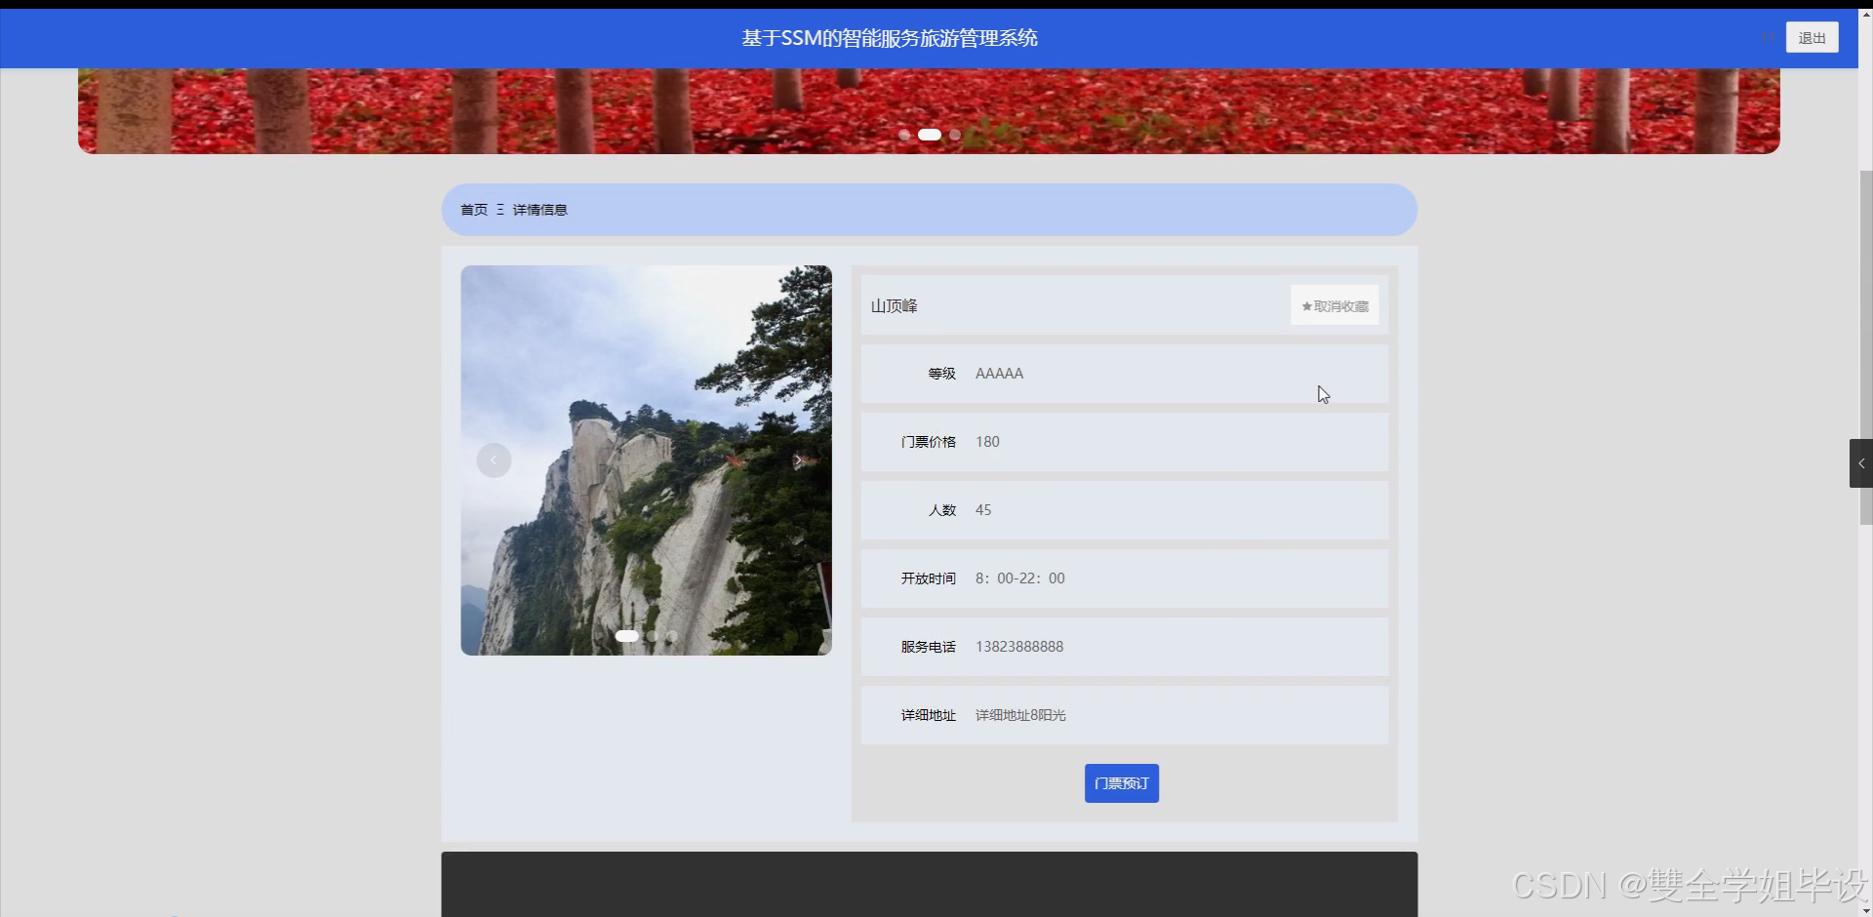This screenshot has height=917, width=1873.
Task: Expand the collapsed side panel chevron on right edge
Action: click(x=1861, y=463)
